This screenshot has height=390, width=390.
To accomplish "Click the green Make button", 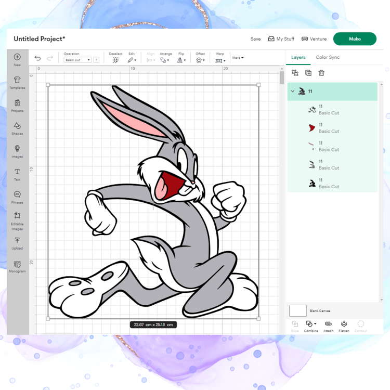I will point(355,39).
